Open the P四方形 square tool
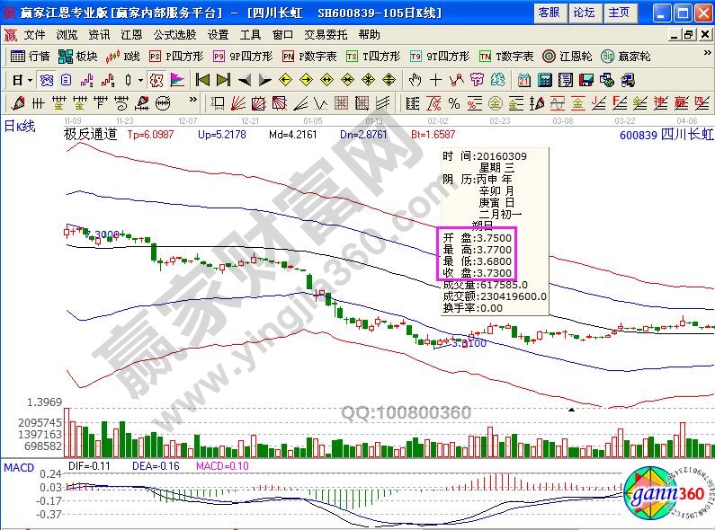 tap(176, 56)
